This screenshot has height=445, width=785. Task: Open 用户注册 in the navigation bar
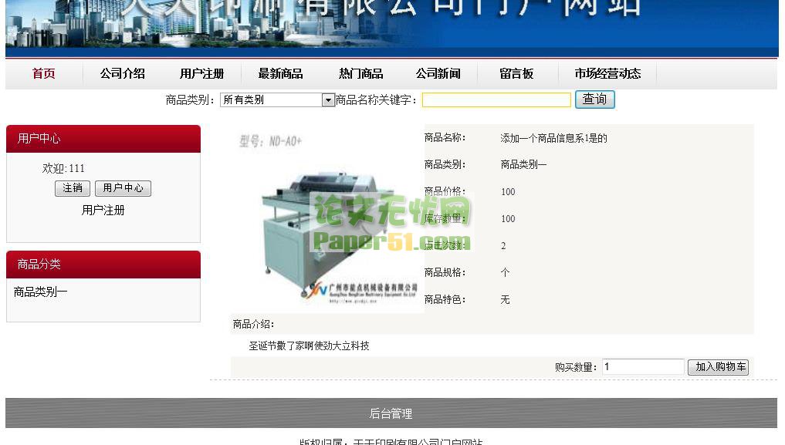click(201, 73)
